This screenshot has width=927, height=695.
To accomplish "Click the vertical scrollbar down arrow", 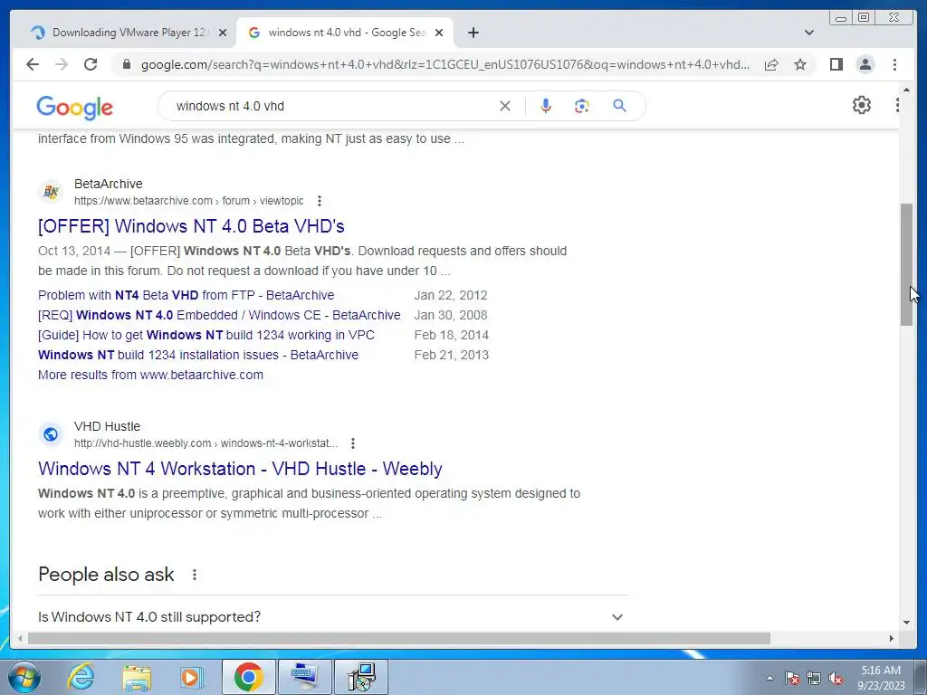I will [x=906, y=622].
